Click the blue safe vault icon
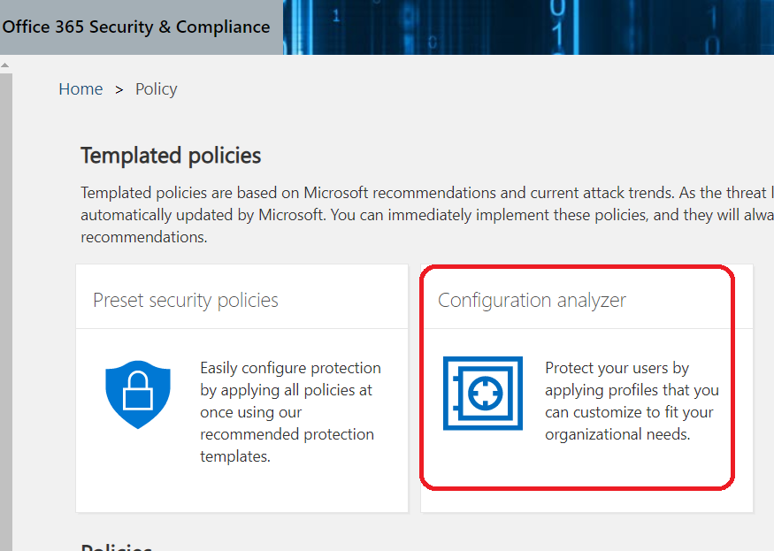774x551 pixels. coord(482,394)
